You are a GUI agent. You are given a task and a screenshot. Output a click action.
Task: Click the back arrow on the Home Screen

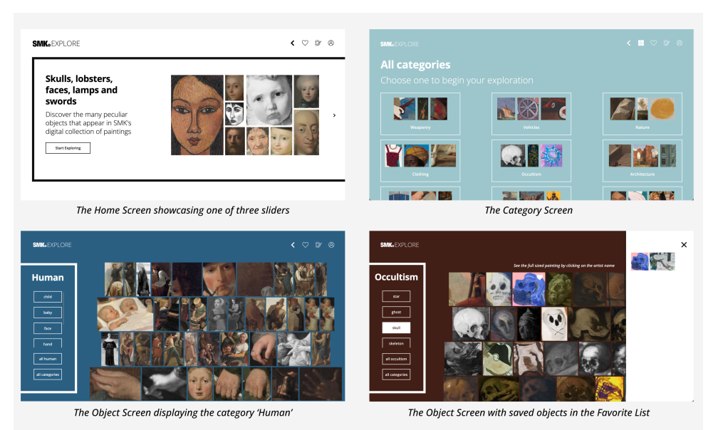coord(293,43)
